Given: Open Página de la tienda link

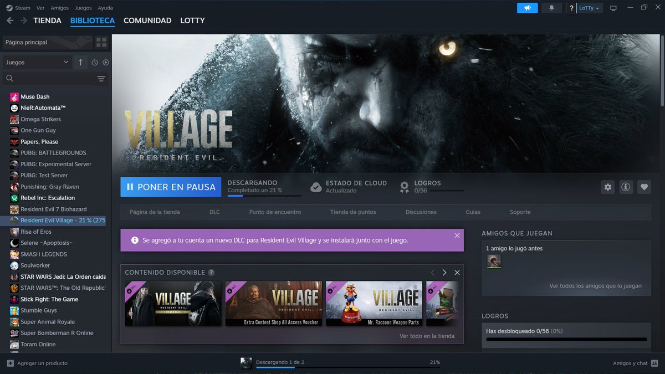Looking at the screenshot, I should pos(155,212).
